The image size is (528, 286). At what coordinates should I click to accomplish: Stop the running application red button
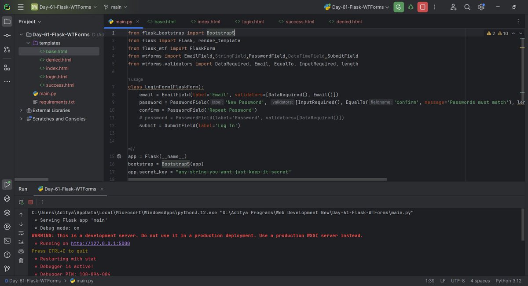coord(423,7)
